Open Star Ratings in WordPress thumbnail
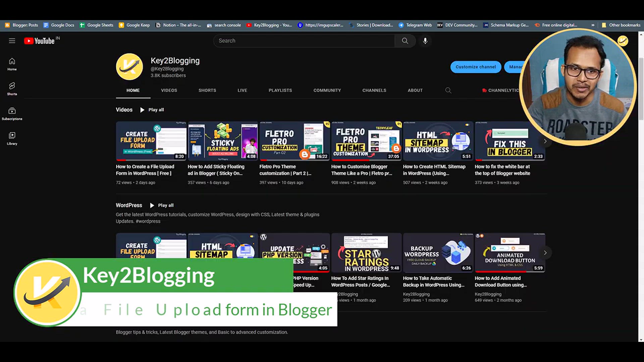Viewport: 644px width, 362px height. coord(367,253)
